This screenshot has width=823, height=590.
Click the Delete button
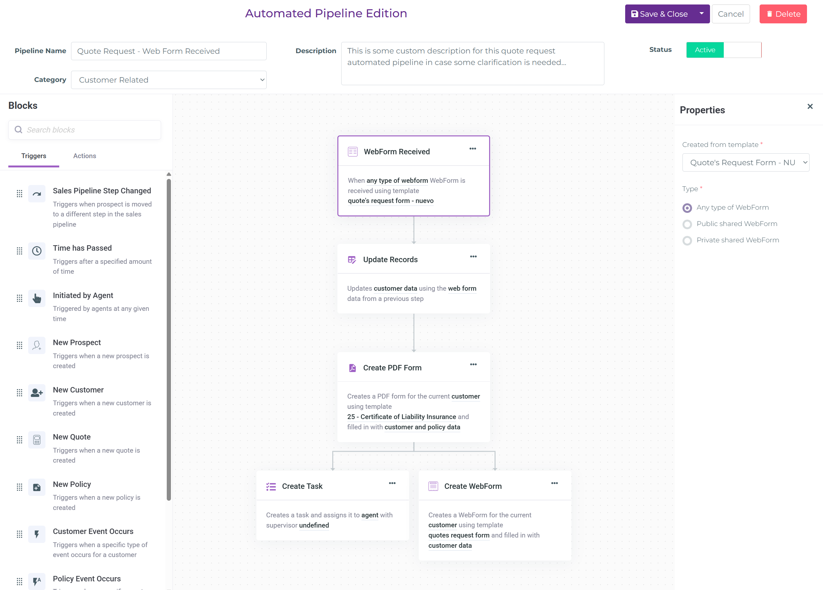click(783, 14)
